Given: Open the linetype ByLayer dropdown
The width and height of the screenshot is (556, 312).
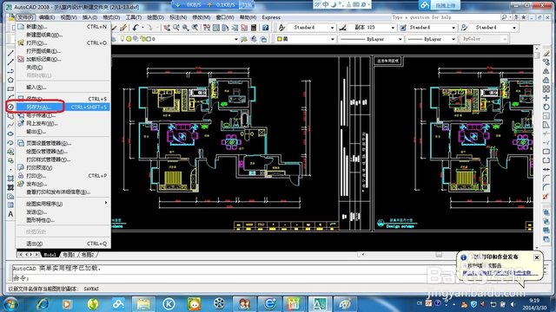Looking at the screenshot, I should (400, 39).
